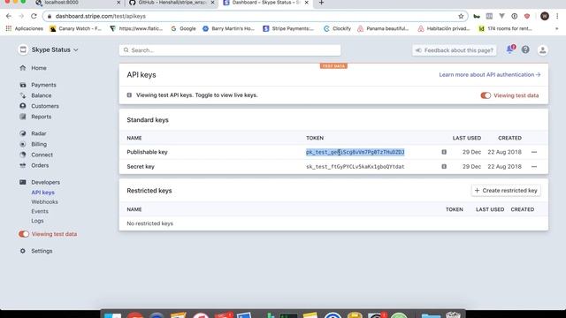The height and width of the screenshot is (318, 566).
Task: Click the Stripe dashboard search field
Action: click(x=230, y=50)
